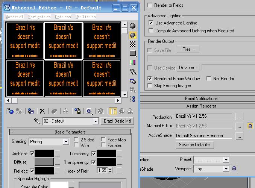The height and width of the screenshot is (188, 255).
Task: Click the Files... button
Action: point(188,49)
